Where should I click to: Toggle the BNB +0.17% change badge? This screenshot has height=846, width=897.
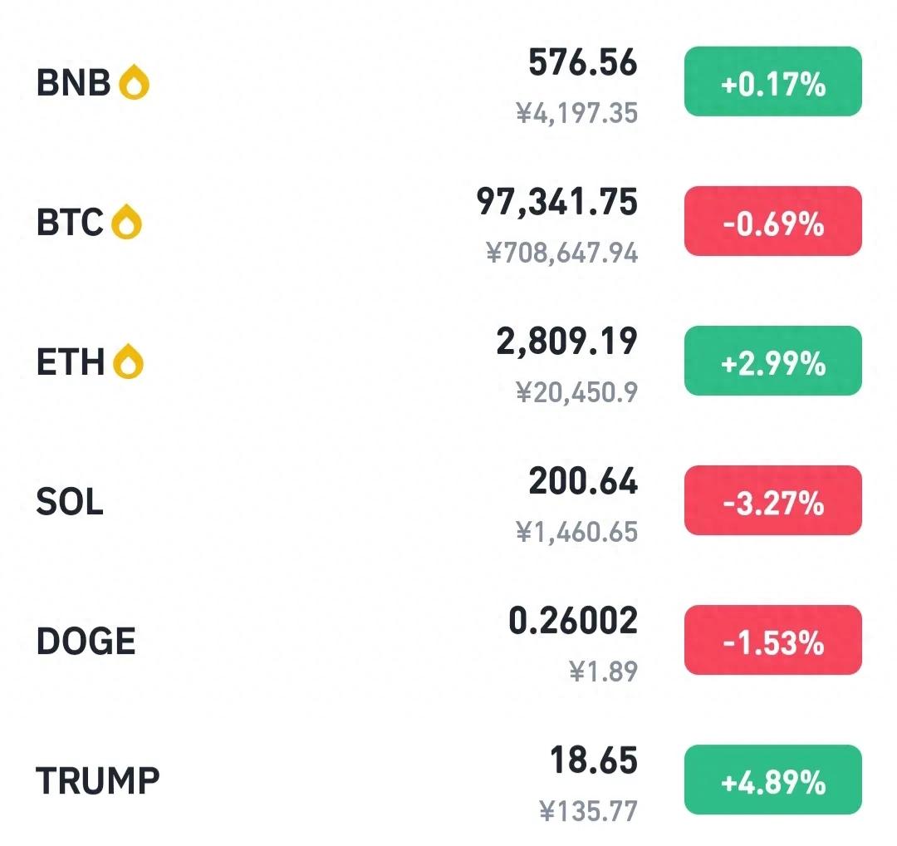click(x=773, y=81)
